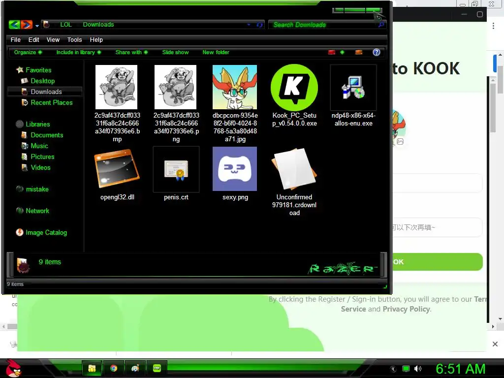The width and height of the screenshot is (504, 378).
Task: Open network monitor tray icon
Action: (406, 369)
